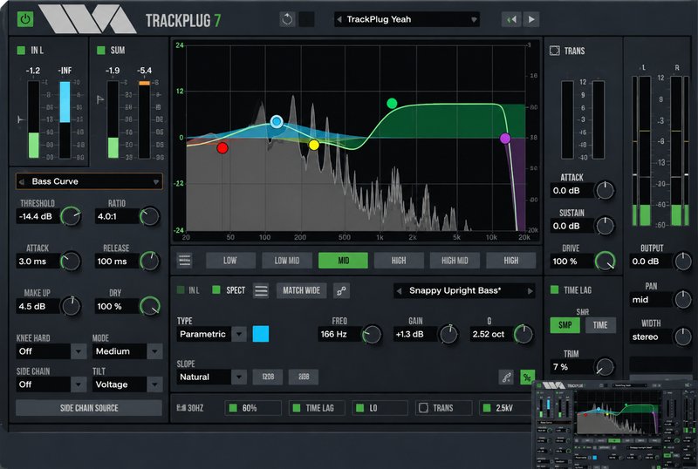Click the green percent icon in EQ section
The width and height of the screenshot is (698, 469).
[x=527, y=377]
